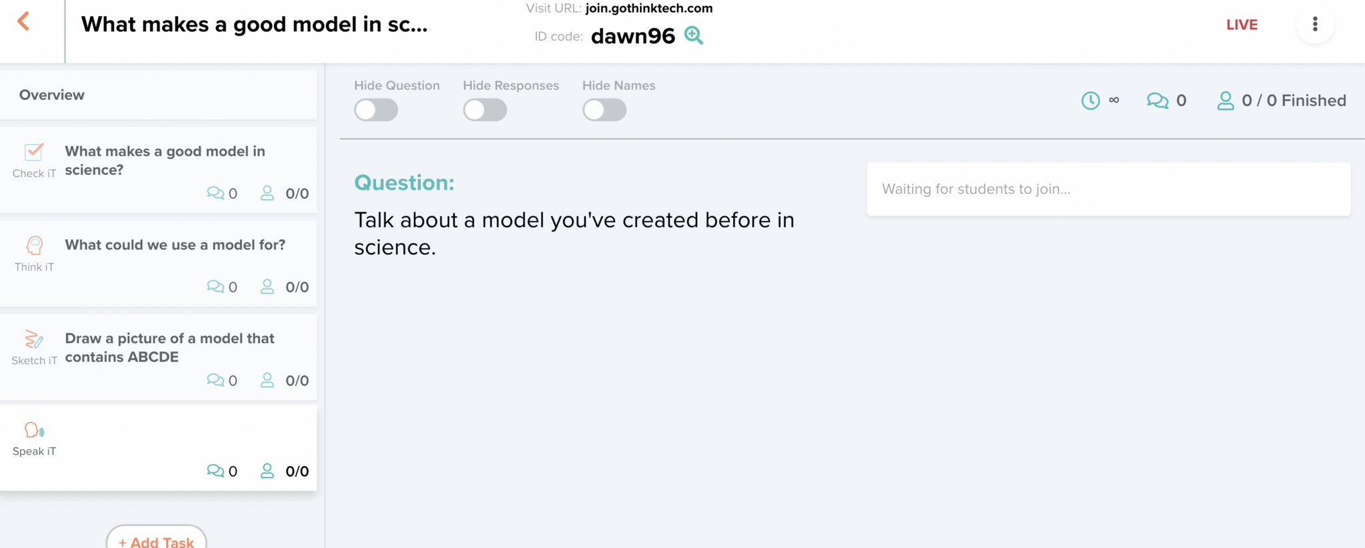Select task 'What could we use a model for?'
The width and height of the screenshot is (1365, 548).
175,245
